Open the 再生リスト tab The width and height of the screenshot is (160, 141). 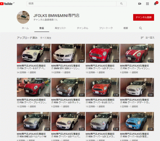(x=60, y=28)
